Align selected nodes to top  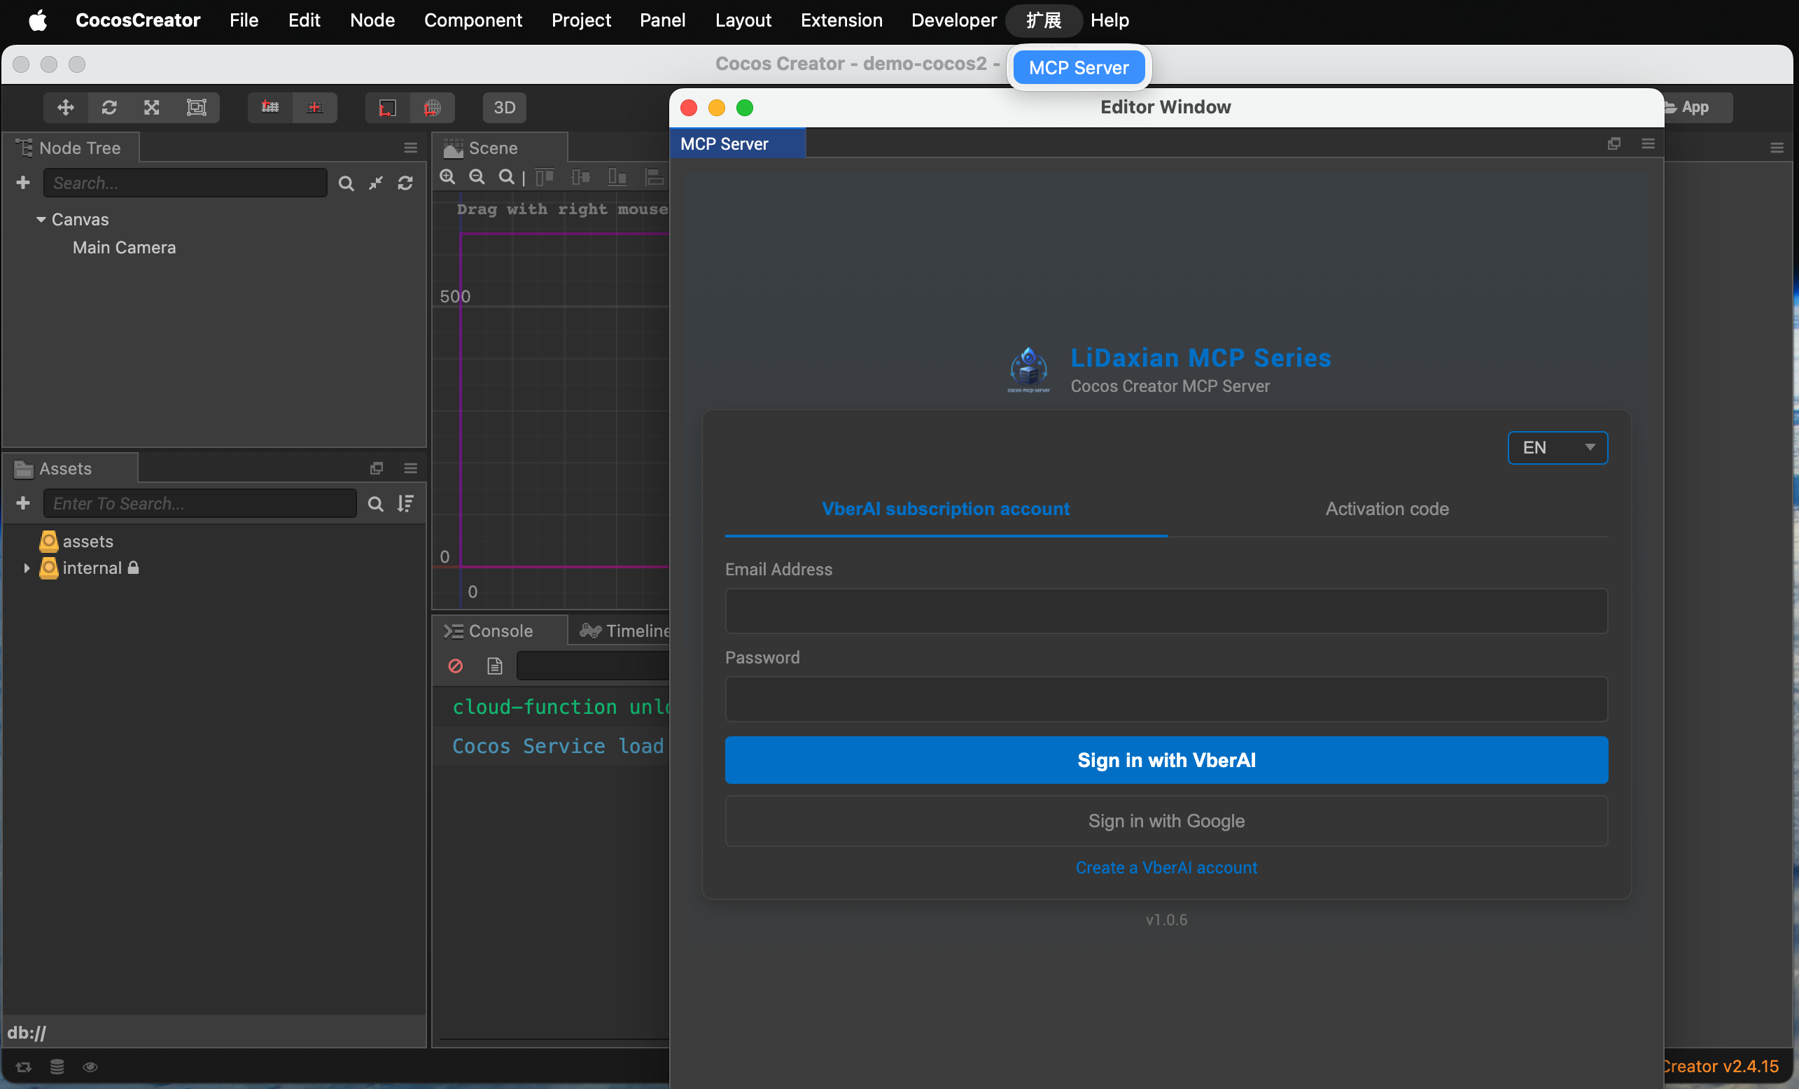point(545,177)
